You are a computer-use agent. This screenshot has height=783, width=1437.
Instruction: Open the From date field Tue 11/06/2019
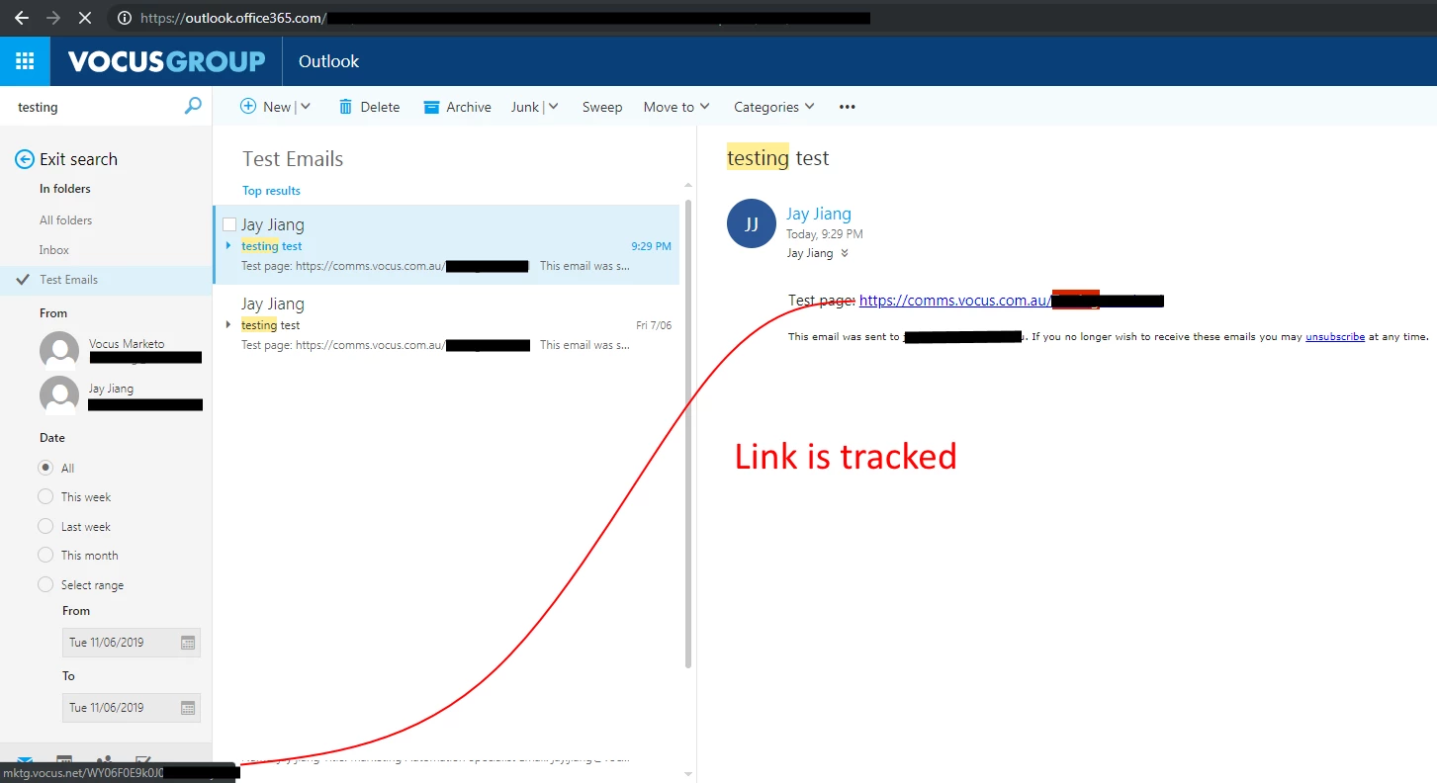pyautogui.click(x=131, y=643)
